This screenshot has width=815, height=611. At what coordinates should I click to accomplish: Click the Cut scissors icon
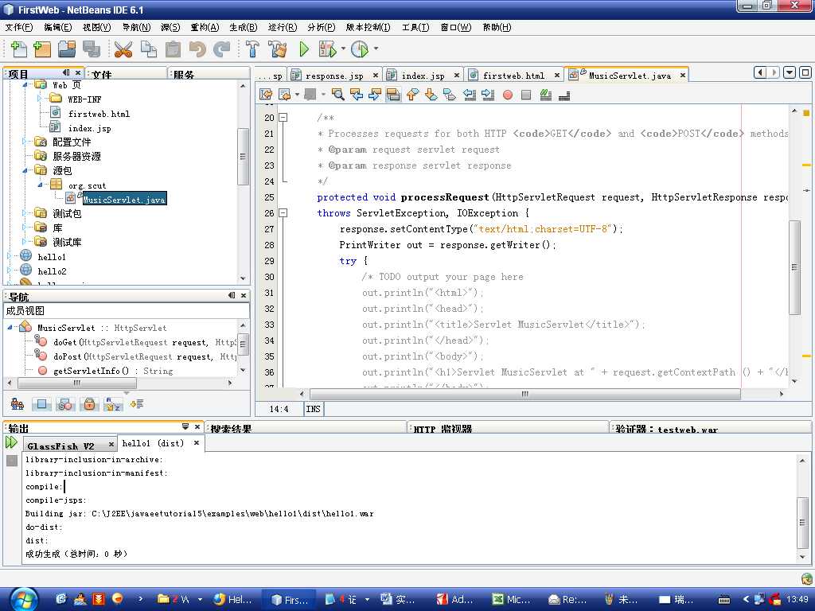click(123, 49)
